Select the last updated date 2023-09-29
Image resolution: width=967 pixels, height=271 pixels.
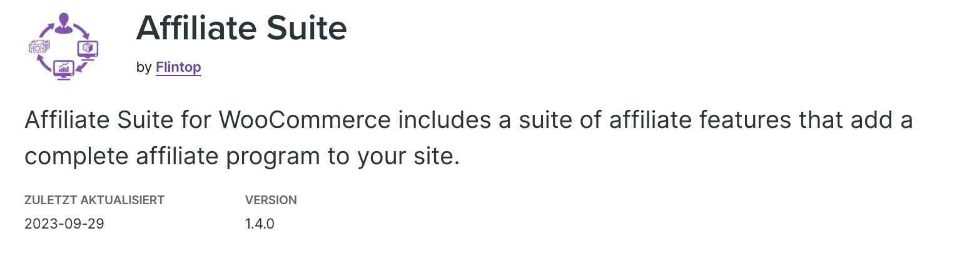[x=64, y=224]
